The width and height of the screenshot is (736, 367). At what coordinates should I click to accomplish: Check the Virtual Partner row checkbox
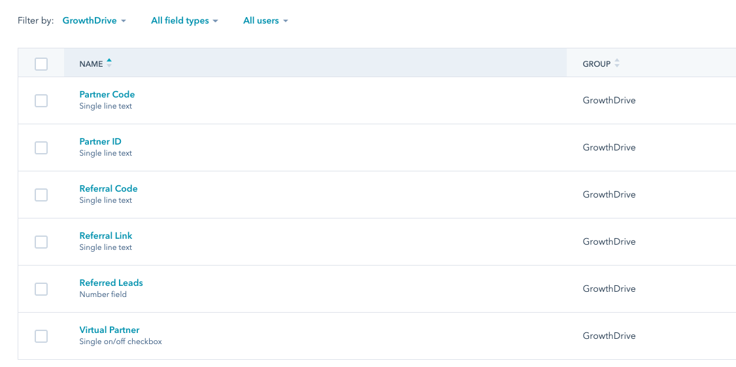tap(41, 336)
